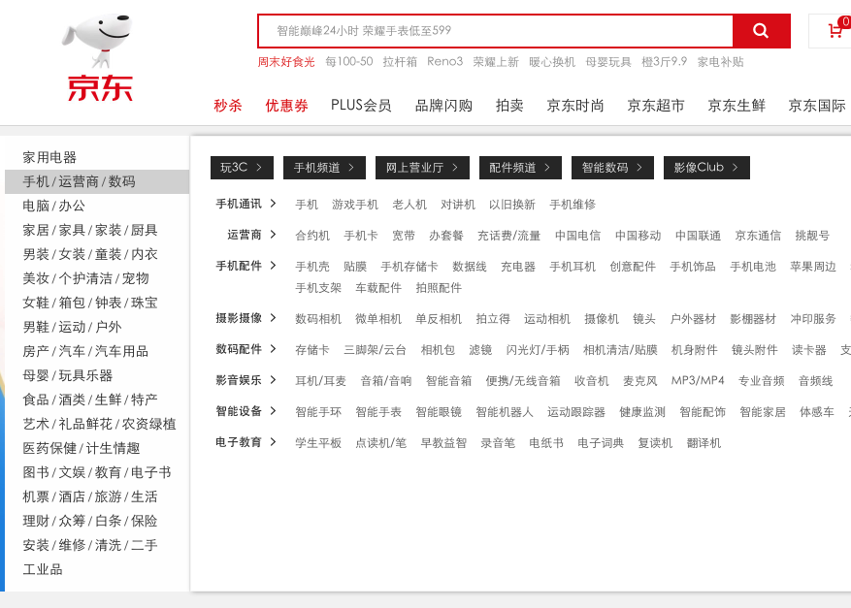Open the PLUS会员 navigation item

tap(361, 106)
